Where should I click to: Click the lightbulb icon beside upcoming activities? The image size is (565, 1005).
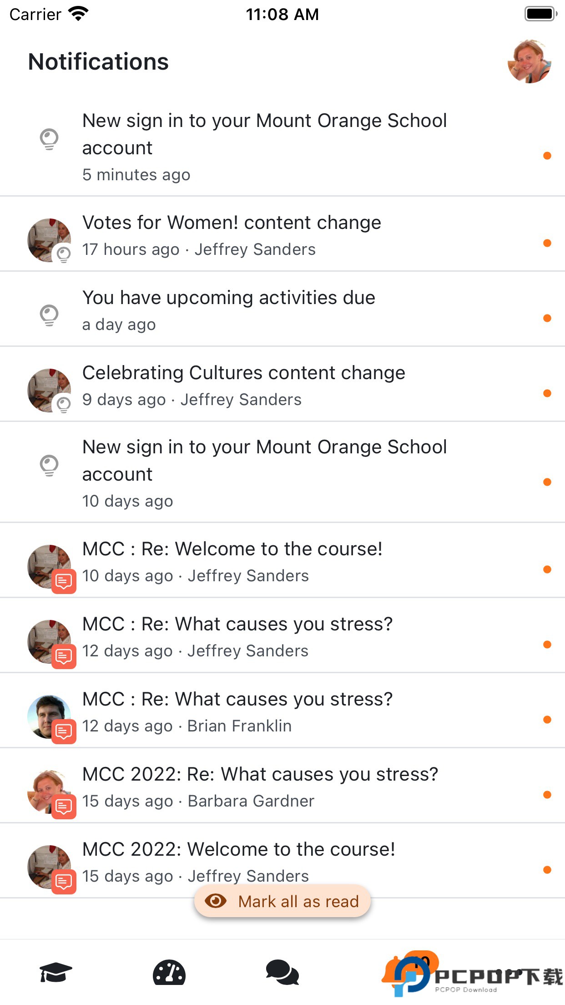(x=49, y=315)
